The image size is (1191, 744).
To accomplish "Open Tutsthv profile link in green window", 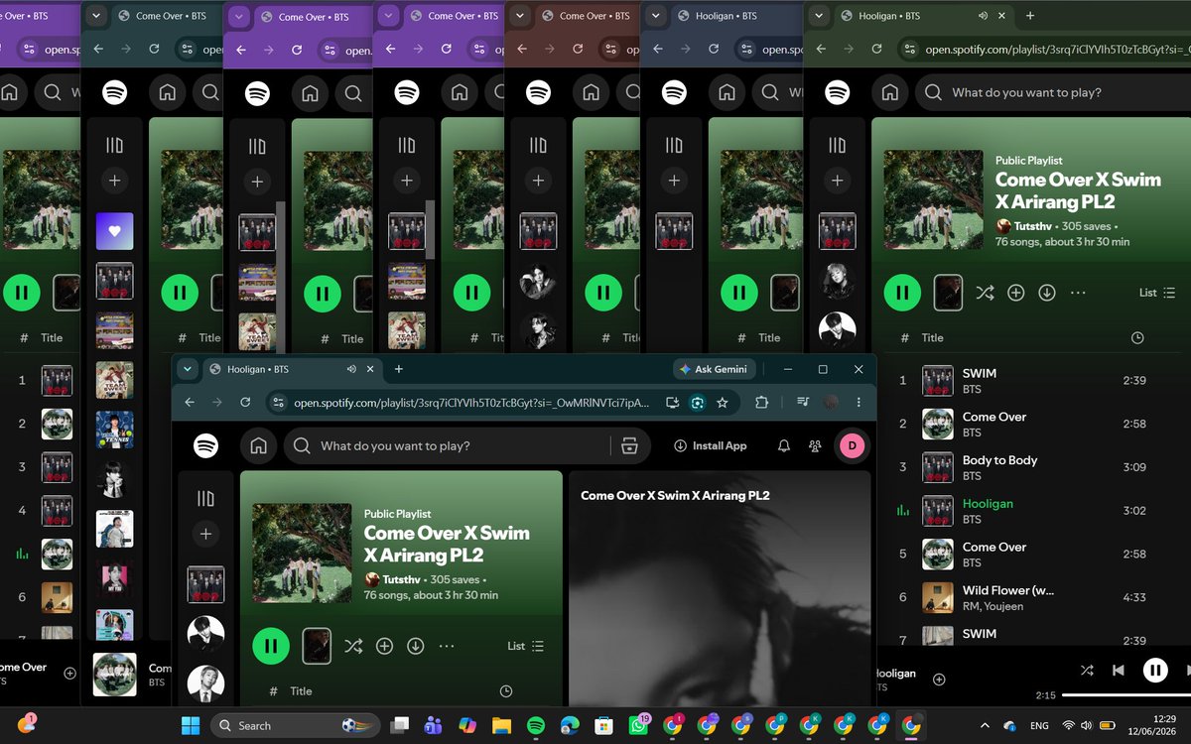I will point(1033,226).
